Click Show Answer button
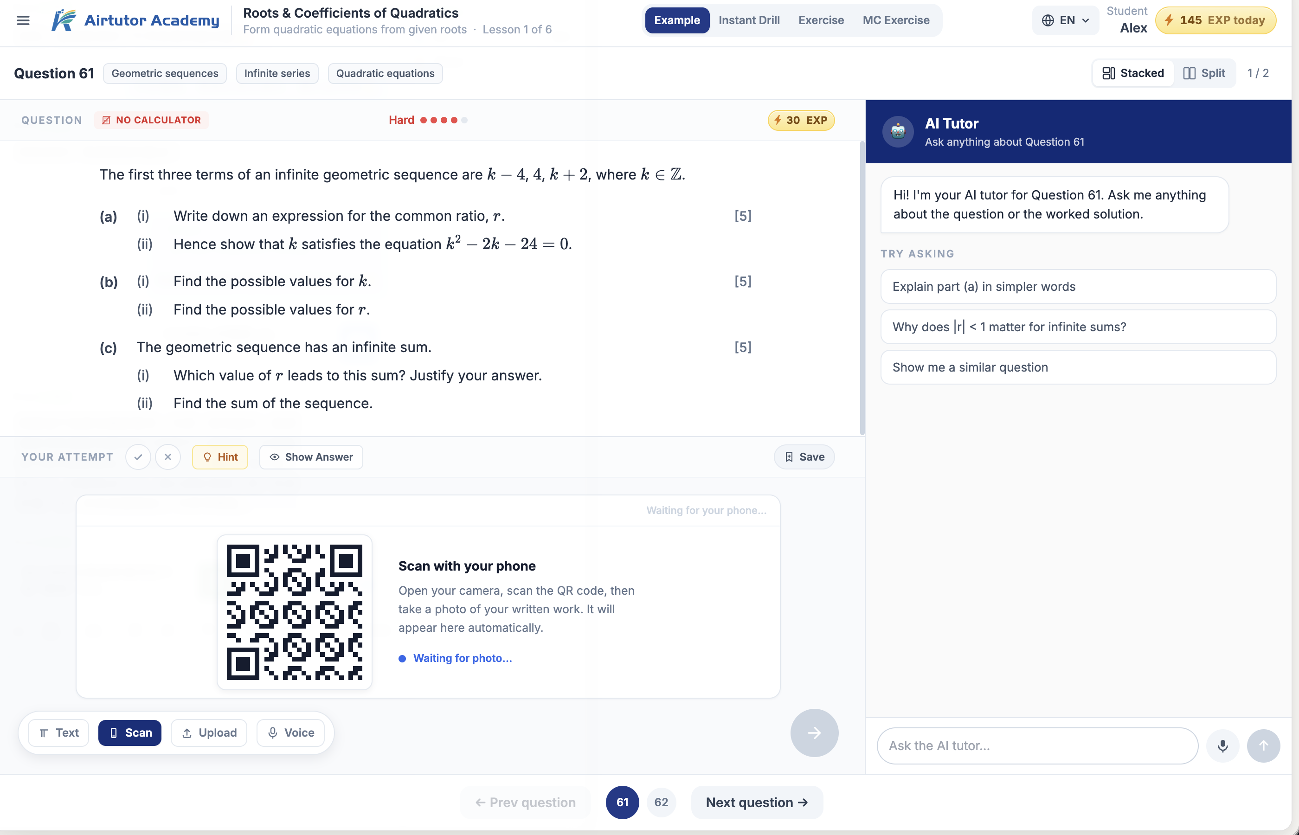This screenshot has width=1299, height=835. [x=311, y=457]
